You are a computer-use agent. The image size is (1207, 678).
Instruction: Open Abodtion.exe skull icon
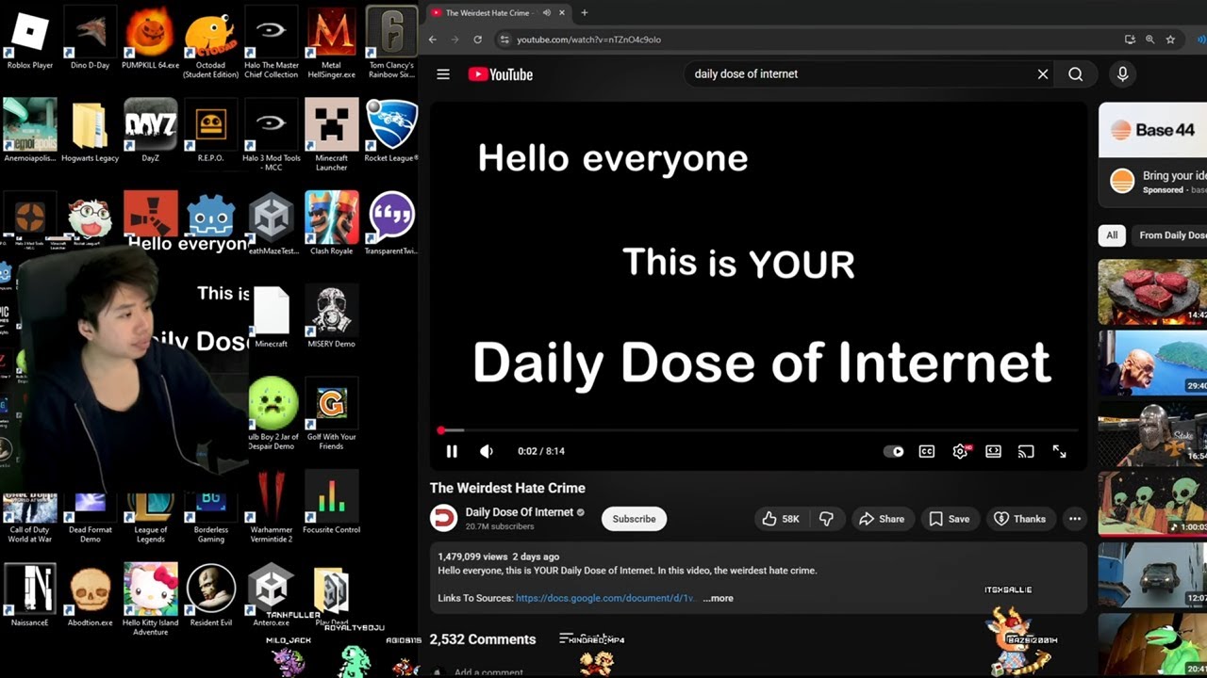point(91,594)
